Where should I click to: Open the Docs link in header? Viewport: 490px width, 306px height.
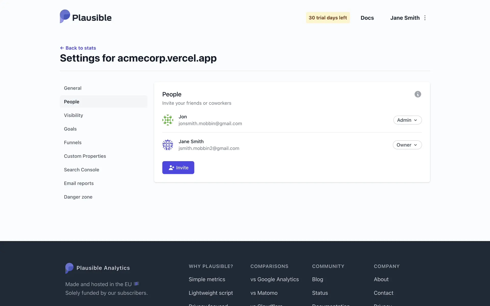[367, 18]
